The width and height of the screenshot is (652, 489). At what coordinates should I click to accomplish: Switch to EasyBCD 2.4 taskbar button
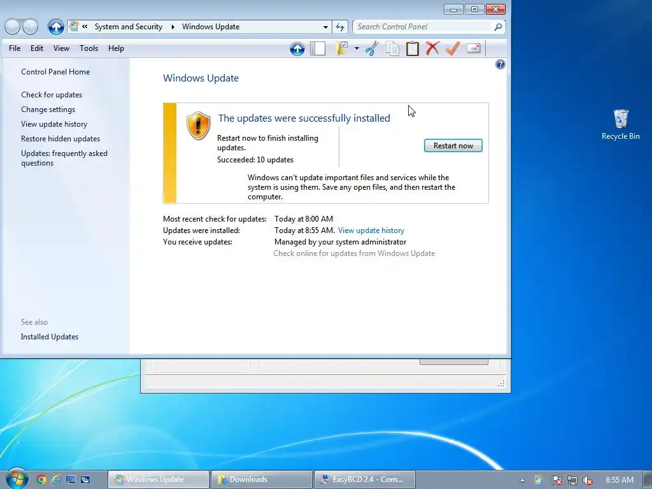click(365, 479)
